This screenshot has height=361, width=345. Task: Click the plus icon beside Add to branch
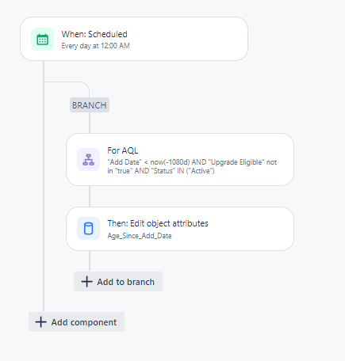[86, 282]
